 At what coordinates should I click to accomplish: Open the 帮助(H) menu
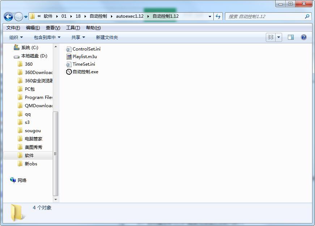point(93,28)
